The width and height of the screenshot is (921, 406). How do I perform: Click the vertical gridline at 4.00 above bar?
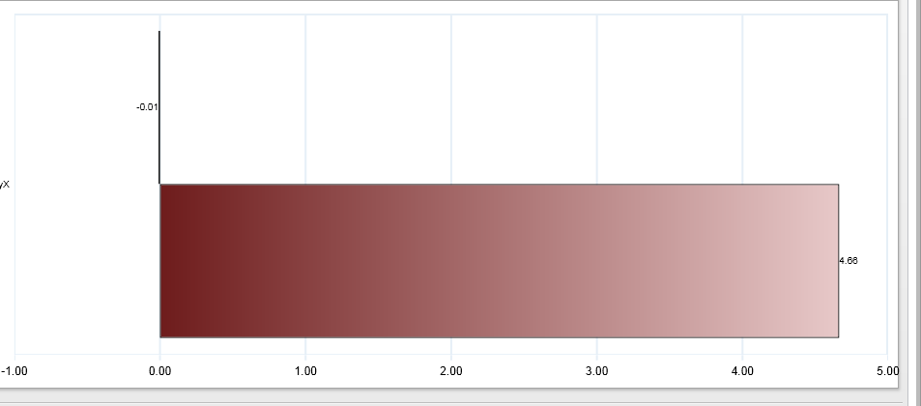coord(742,97)
